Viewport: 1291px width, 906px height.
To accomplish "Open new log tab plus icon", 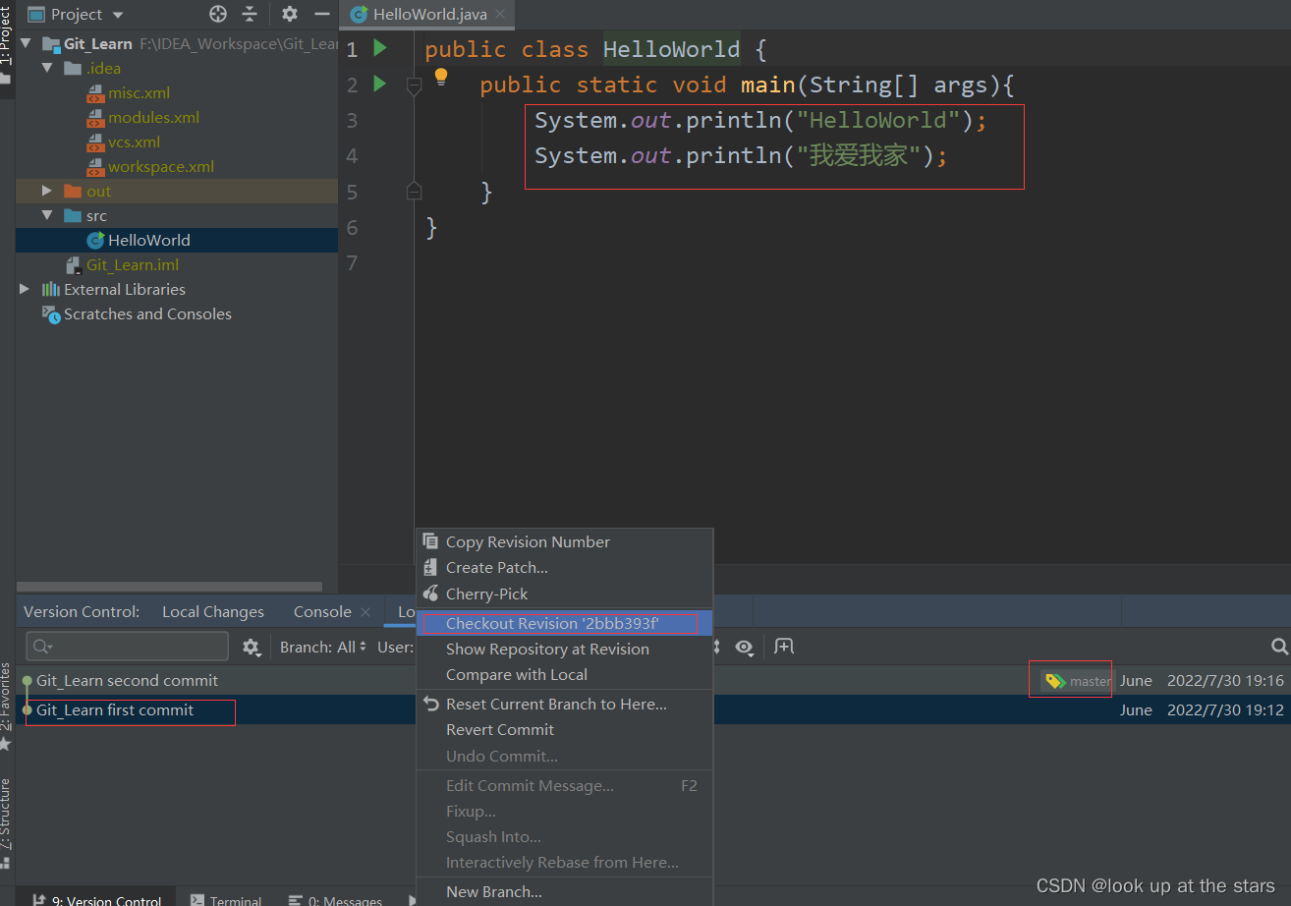I will (783, 646).
